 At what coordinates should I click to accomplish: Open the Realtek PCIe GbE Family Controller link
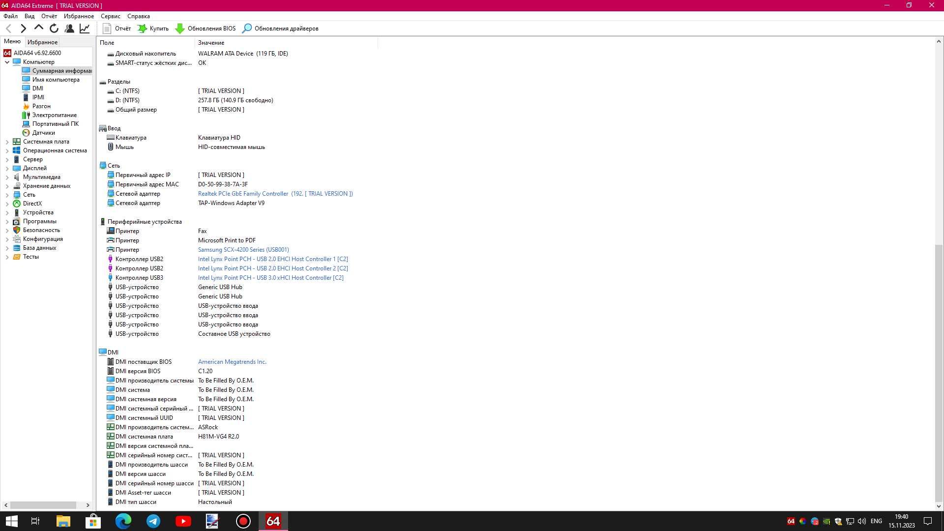coord(243,194)
